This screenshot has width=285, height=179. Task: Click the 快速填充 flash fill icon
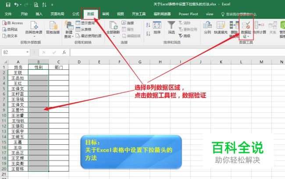pyautogui.click(x=221, y=28)
